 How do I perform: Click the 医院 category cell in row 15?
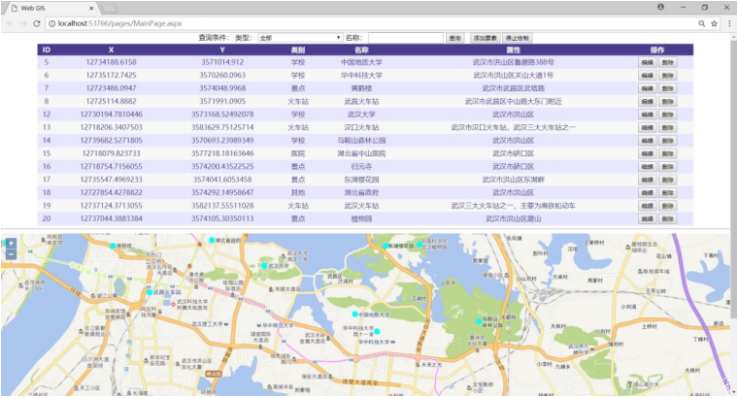click(x=298, y=153)
